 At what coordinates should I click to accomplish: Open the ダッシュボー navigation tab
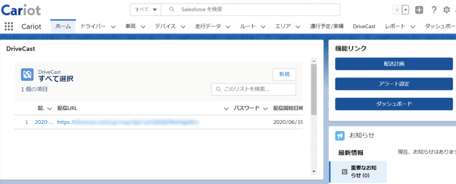(440, 27)
